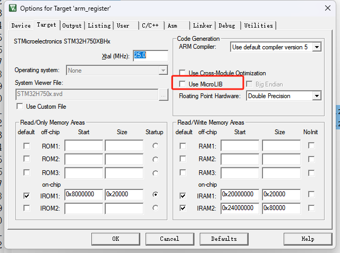The image size is (340, 253).
Task: Switch to the Device tab
Action: [x=21, y=25]
